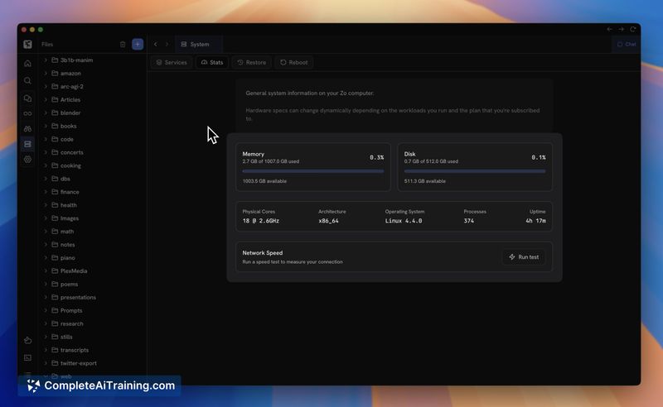This screenshot has height=407, width=663.
Task: Select the System tab
Action: pyautogui.click(x=198, y=45)
